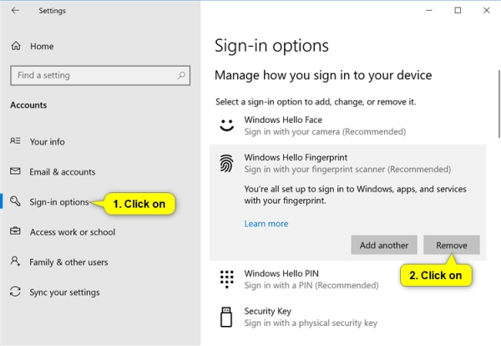Click 'Sign in with a PIN (Recommended)' text
This screenshot has width=501, height=346.
311,285
